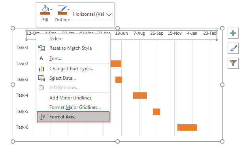Select the orange Task-5 bar
Viewport: 245px width, 148px height.
coord(156,112)
